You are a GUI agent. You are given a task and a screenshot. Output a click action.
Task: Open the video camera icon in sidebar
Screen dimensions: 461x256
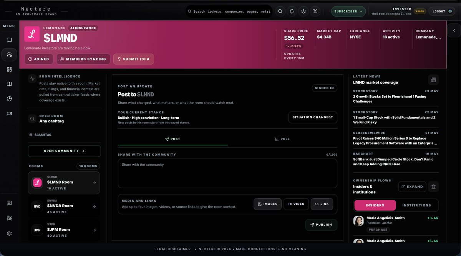pos(9,113)
